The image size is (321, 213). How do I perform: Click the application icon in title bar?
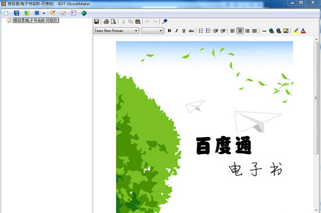(4, 4)
